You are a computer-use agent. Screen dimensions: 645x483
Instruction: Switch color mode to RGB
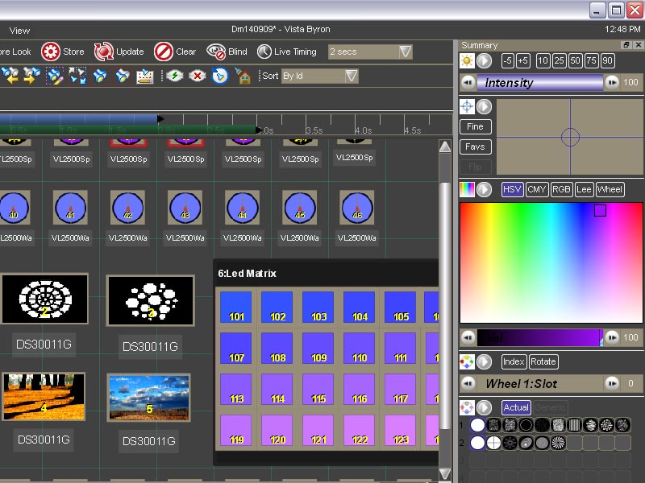point(560,189)
